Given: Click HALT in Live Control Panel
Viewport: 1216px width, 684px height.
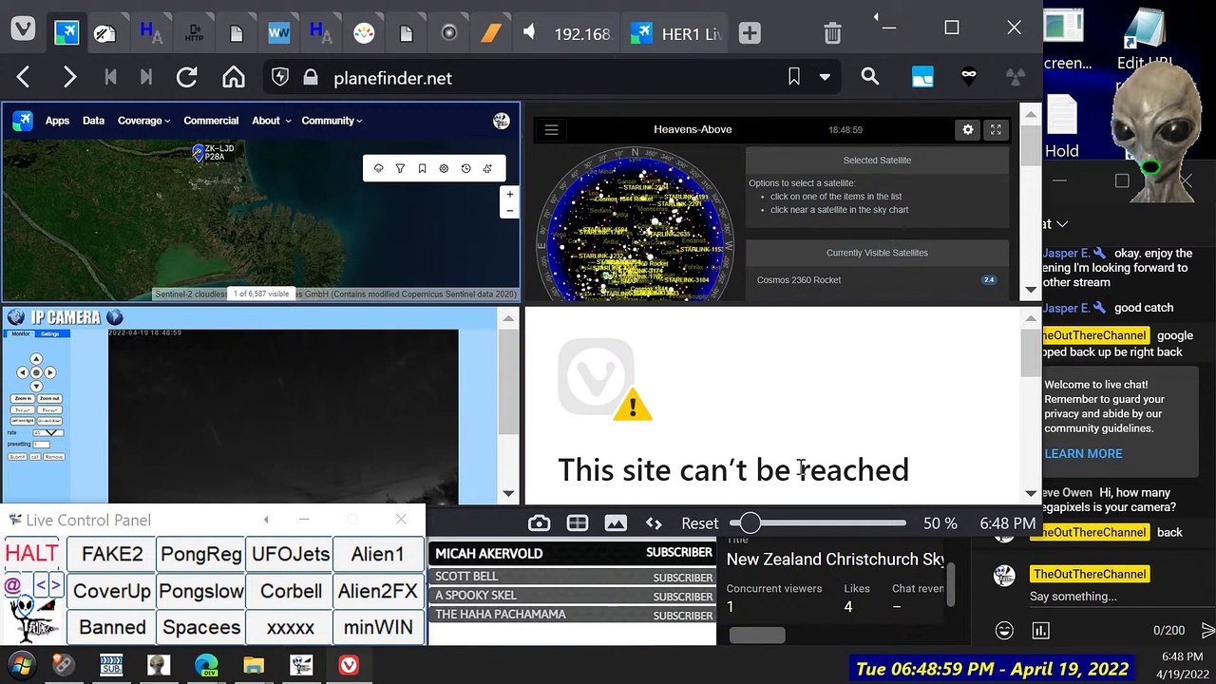Looking at the screenshot, I should coord(31,554).
